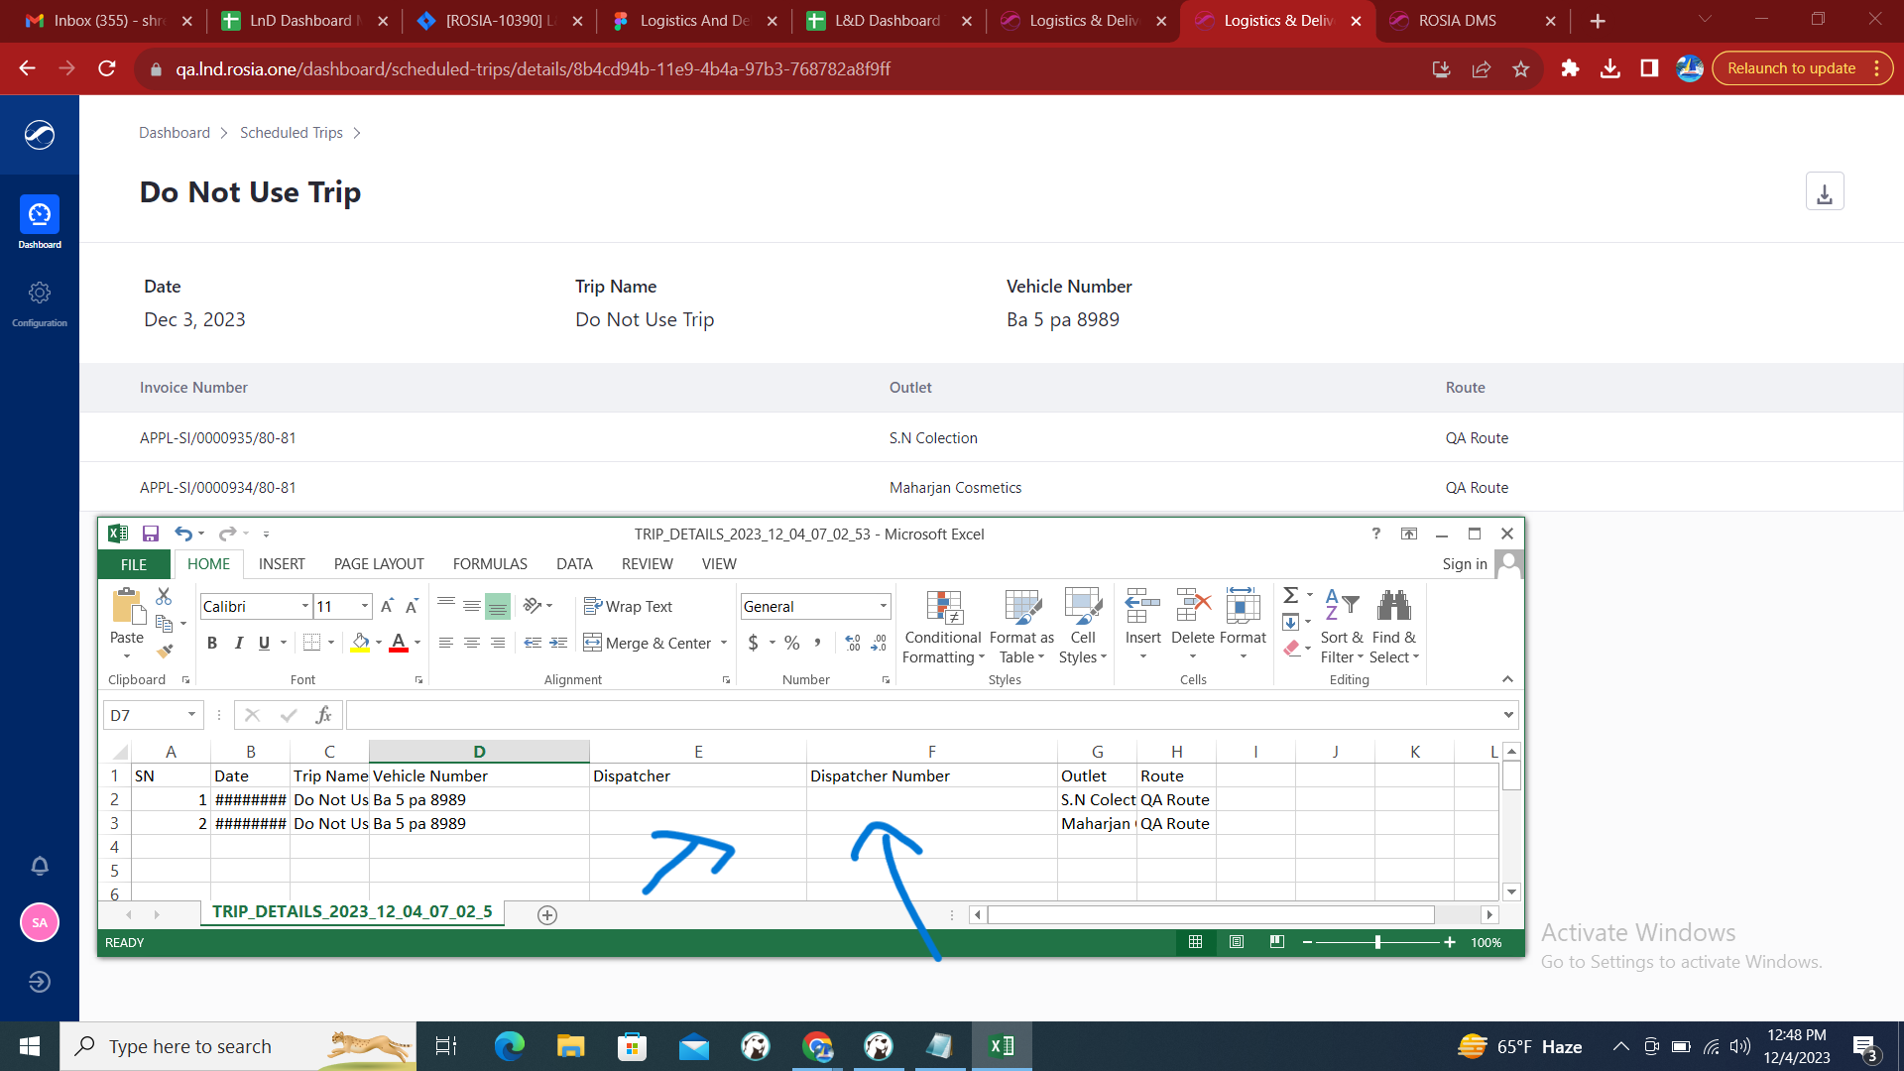Toggle Bold formatting in Excel
1904x1071 pixels.
[212, 643]
